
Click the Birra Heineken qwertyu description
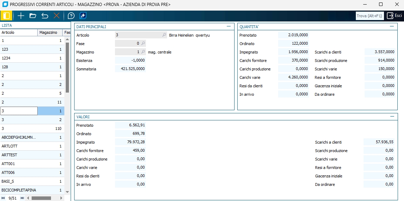(190, 35)
